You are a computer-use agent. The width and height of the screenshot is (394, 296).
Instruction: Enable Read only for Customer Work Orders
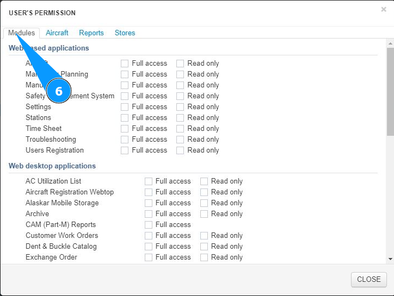[204, 236]
